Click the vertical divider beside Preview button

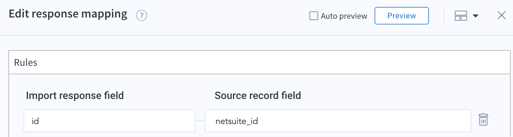click(x=444, y=16)
